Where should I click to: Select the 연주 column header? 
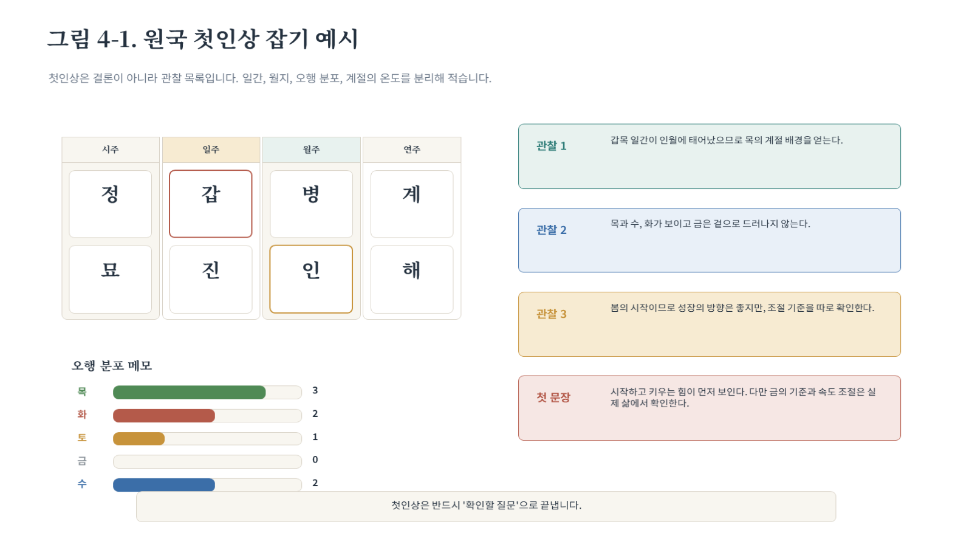pos(412,150)
